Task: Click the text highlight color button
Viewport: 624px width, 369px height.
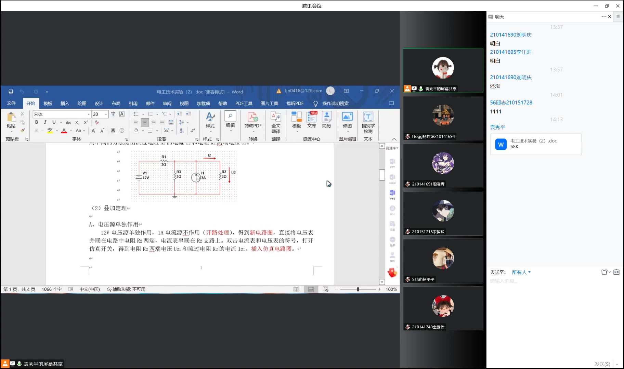Action: point(50,131)
